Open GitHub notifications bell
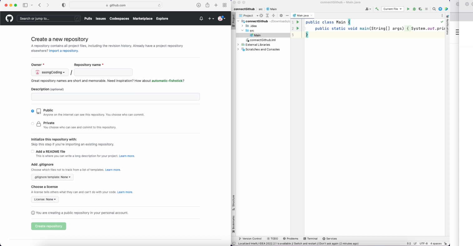Image resolution: width=473 pixels, height=246 pixels. click(x=201, y=18)
